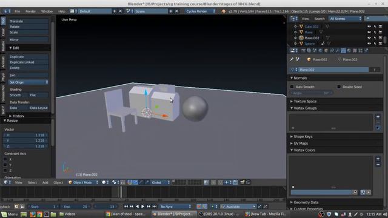Open the Default screen layout selector
The width and height of the screenshot is (388, 218).
pos(95,12)
